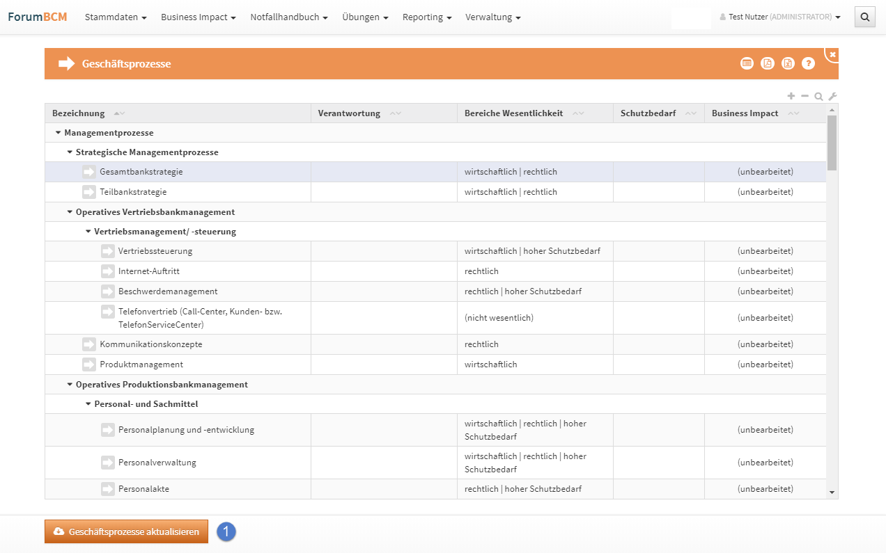Open the Test Nutzer account dropdown

[780, 17]
